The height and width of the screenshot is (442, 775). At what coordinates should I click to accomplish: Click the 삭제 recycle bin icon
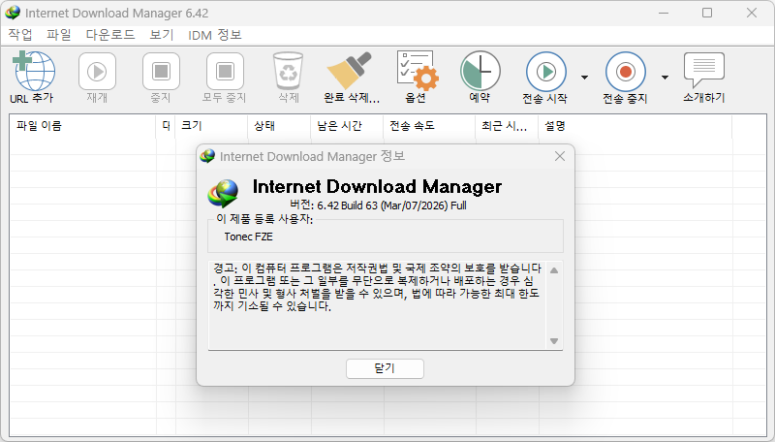click(288, 71)
